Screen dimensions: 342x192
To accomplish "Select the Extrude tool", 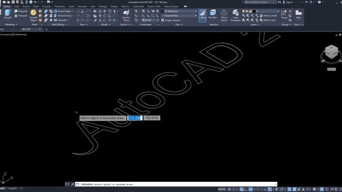I will coord(7,14).
